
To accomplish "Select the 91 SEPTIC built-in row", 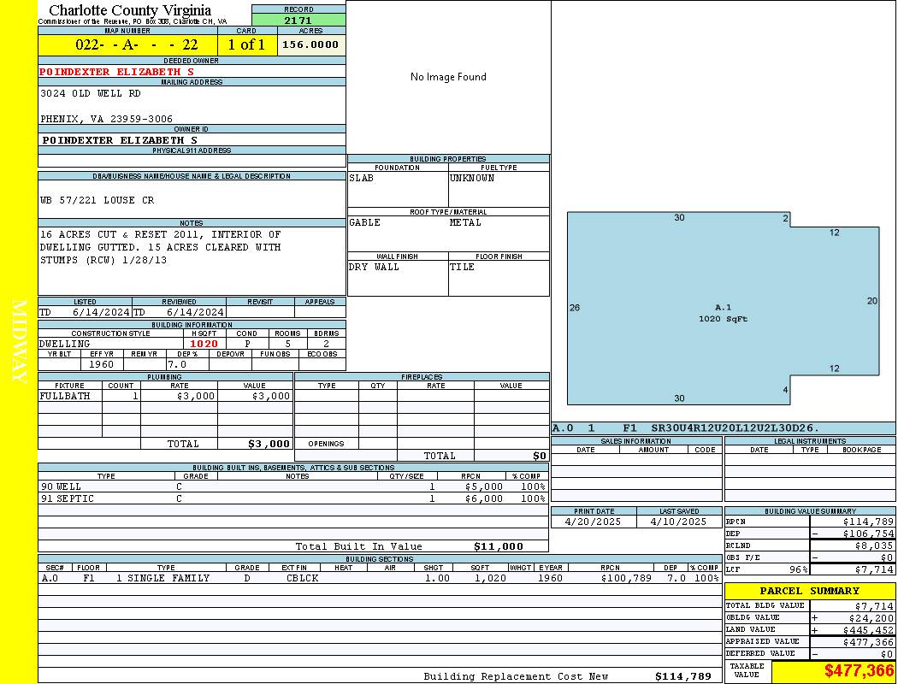I will click(x=291, y=498).
